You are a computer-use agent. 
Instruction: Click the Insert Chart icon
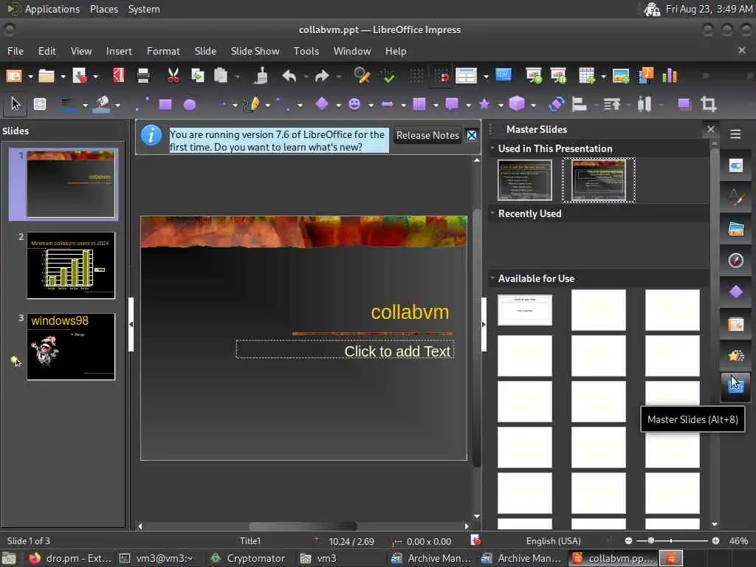pos(670,76)
